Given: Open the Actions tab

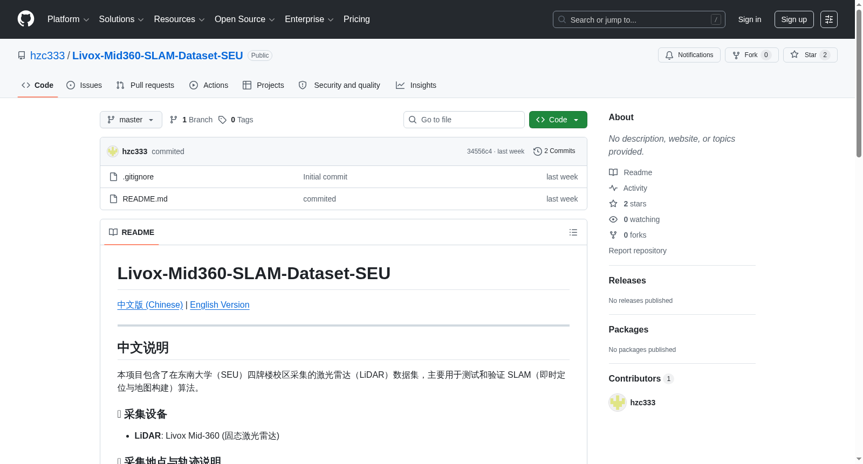Looking at the screenshot, I should pos(209,85).
